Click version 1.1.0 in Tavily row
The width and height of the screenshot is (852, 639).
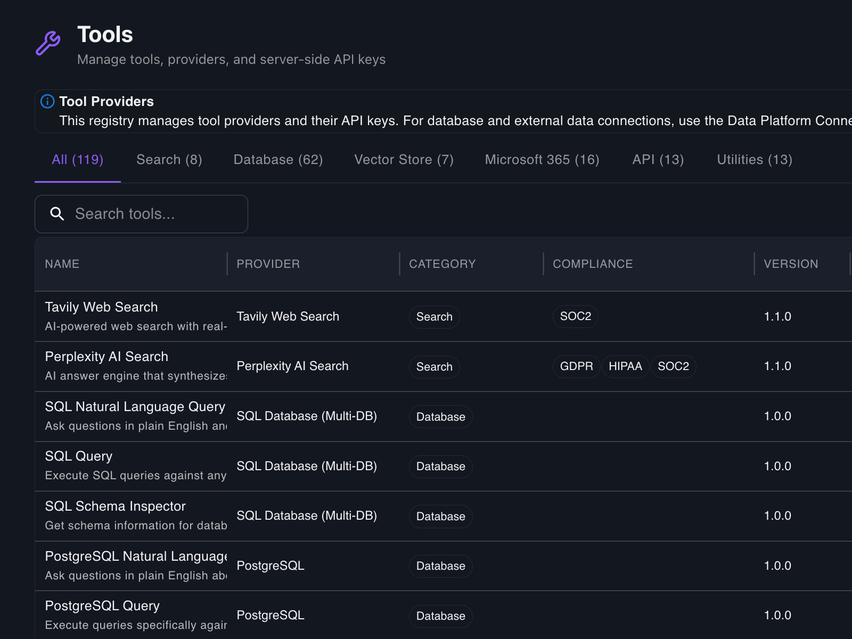[x=777, y=316]
